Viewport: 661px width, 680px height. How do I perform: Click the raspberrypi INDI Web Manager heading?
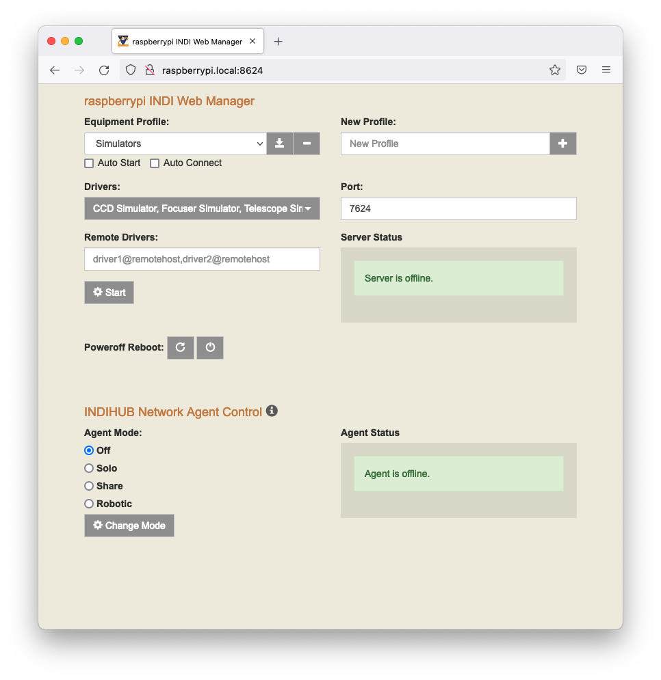click(169, 101)
